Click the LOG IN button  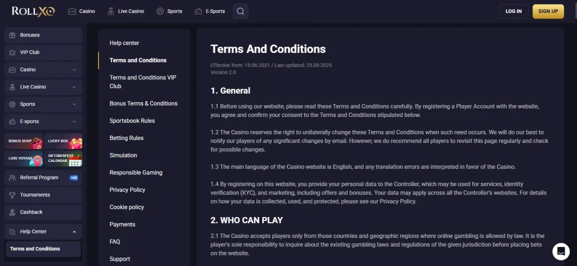(x=514, y=11)
